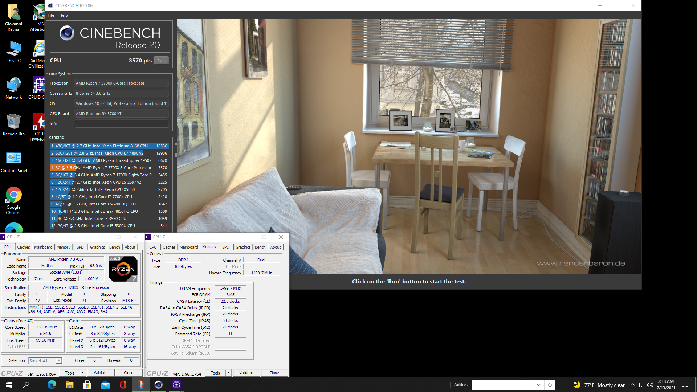Open File Explorer from taskbar
The width and height of the screenshot is (697, 392).
[70, 385]
